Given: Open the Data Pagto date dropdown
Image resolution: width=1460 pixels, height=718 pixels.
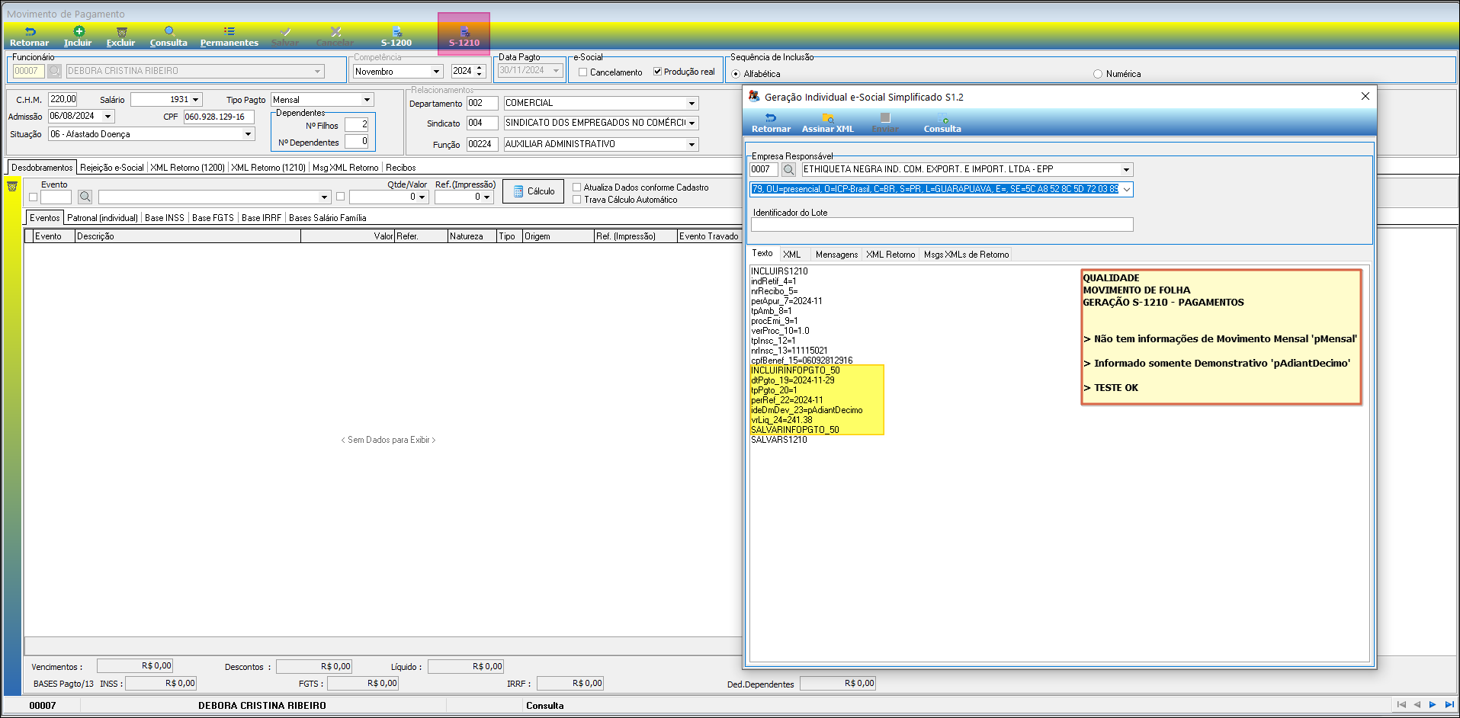Looking at the screenshot, I should (556, 70).
